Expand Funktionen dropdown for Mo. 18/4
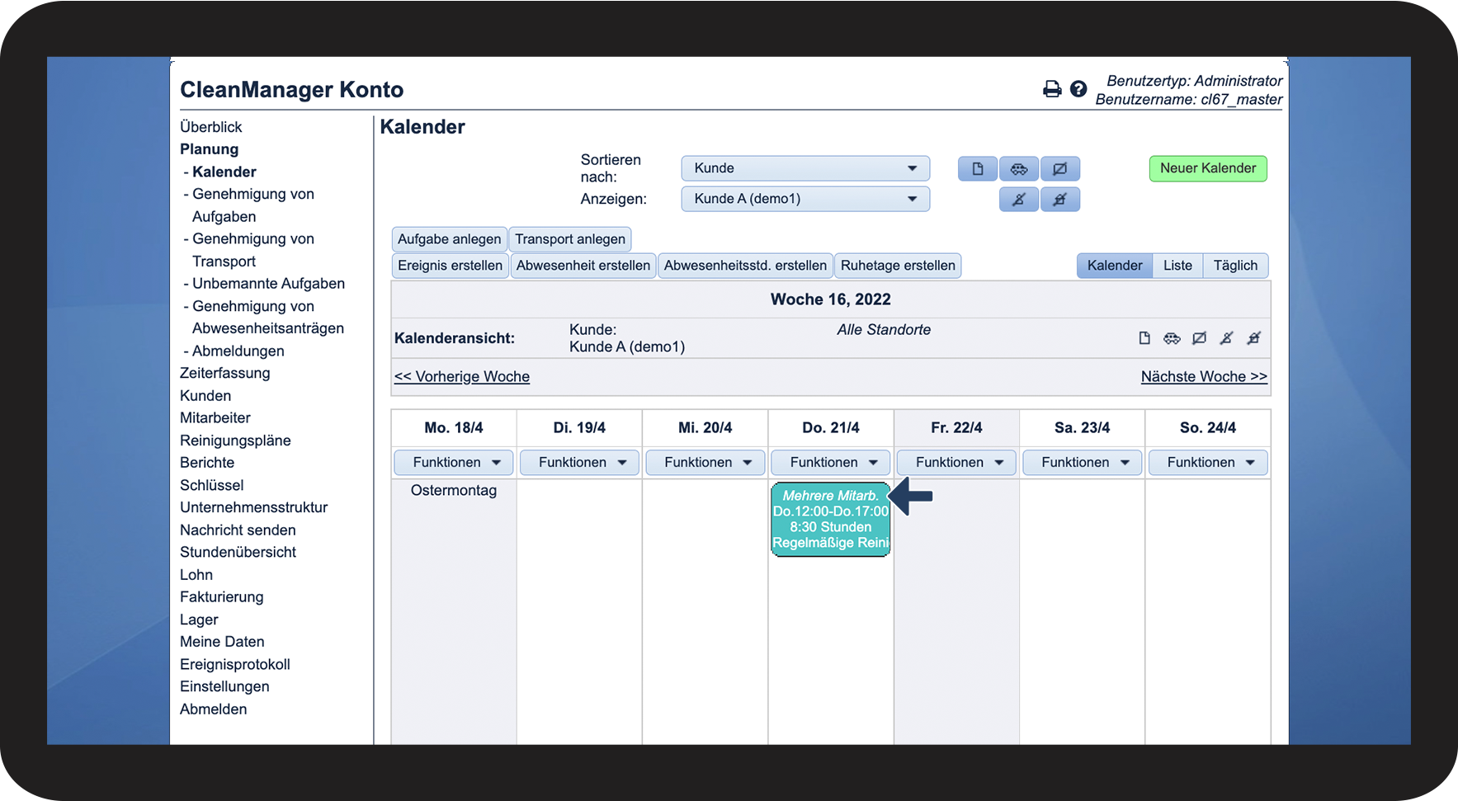The width and height of the screenshot is (1458, 801). pos(454,463)
